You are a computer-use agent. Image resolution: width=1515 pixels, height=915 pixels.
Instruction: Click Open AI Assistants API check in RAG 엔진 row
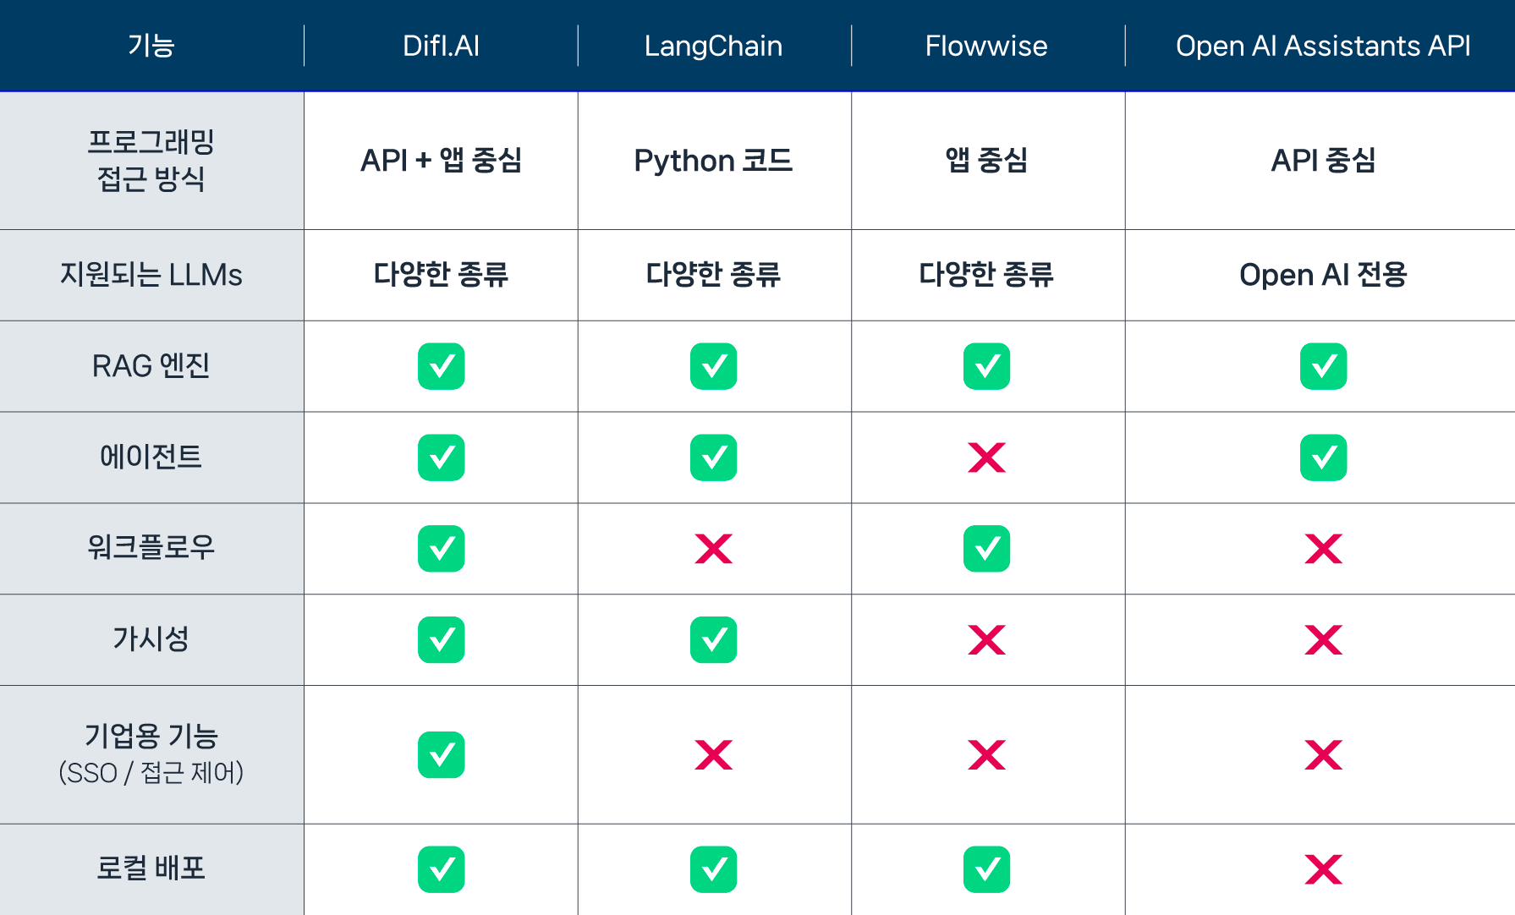1323,366
